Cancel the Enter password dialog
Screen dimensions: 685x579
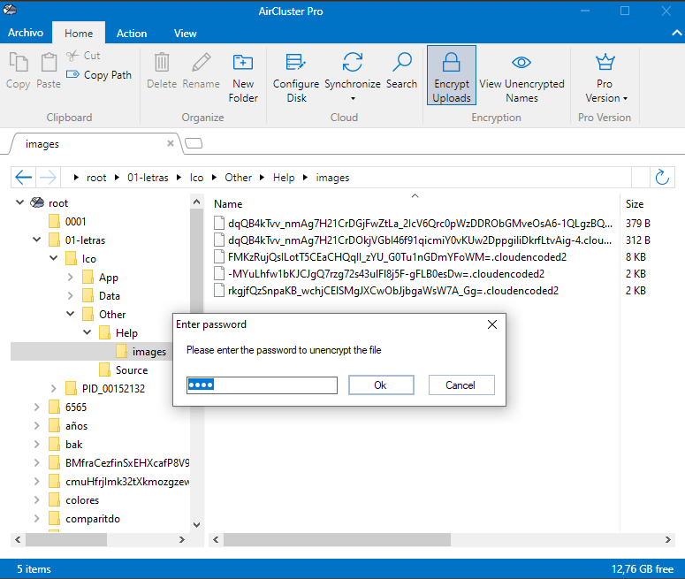click(x=460, y=385)
